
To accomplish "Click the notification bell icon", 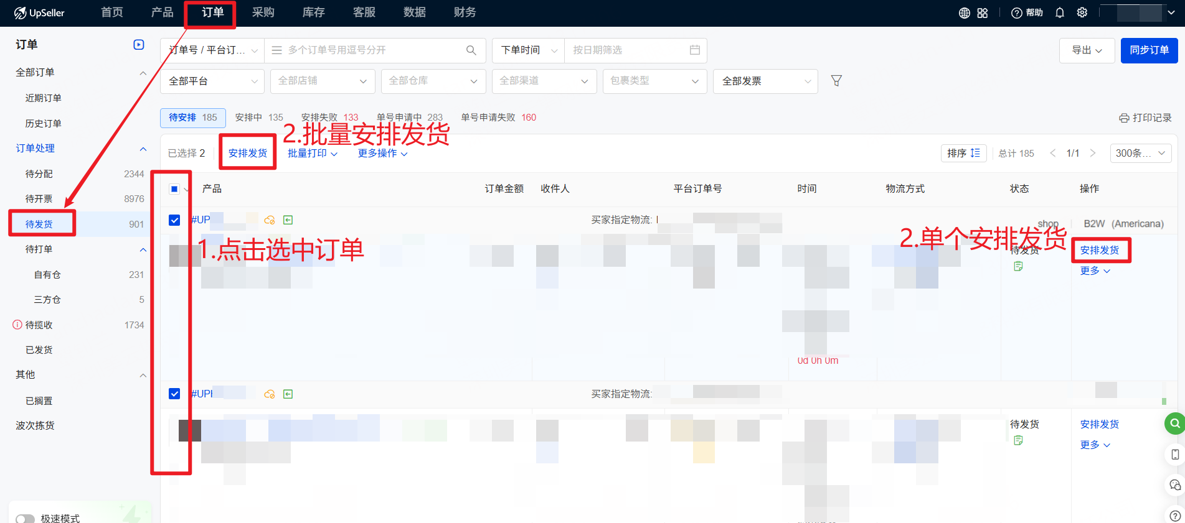I will pyautogui.click(x=1059, y=13).
